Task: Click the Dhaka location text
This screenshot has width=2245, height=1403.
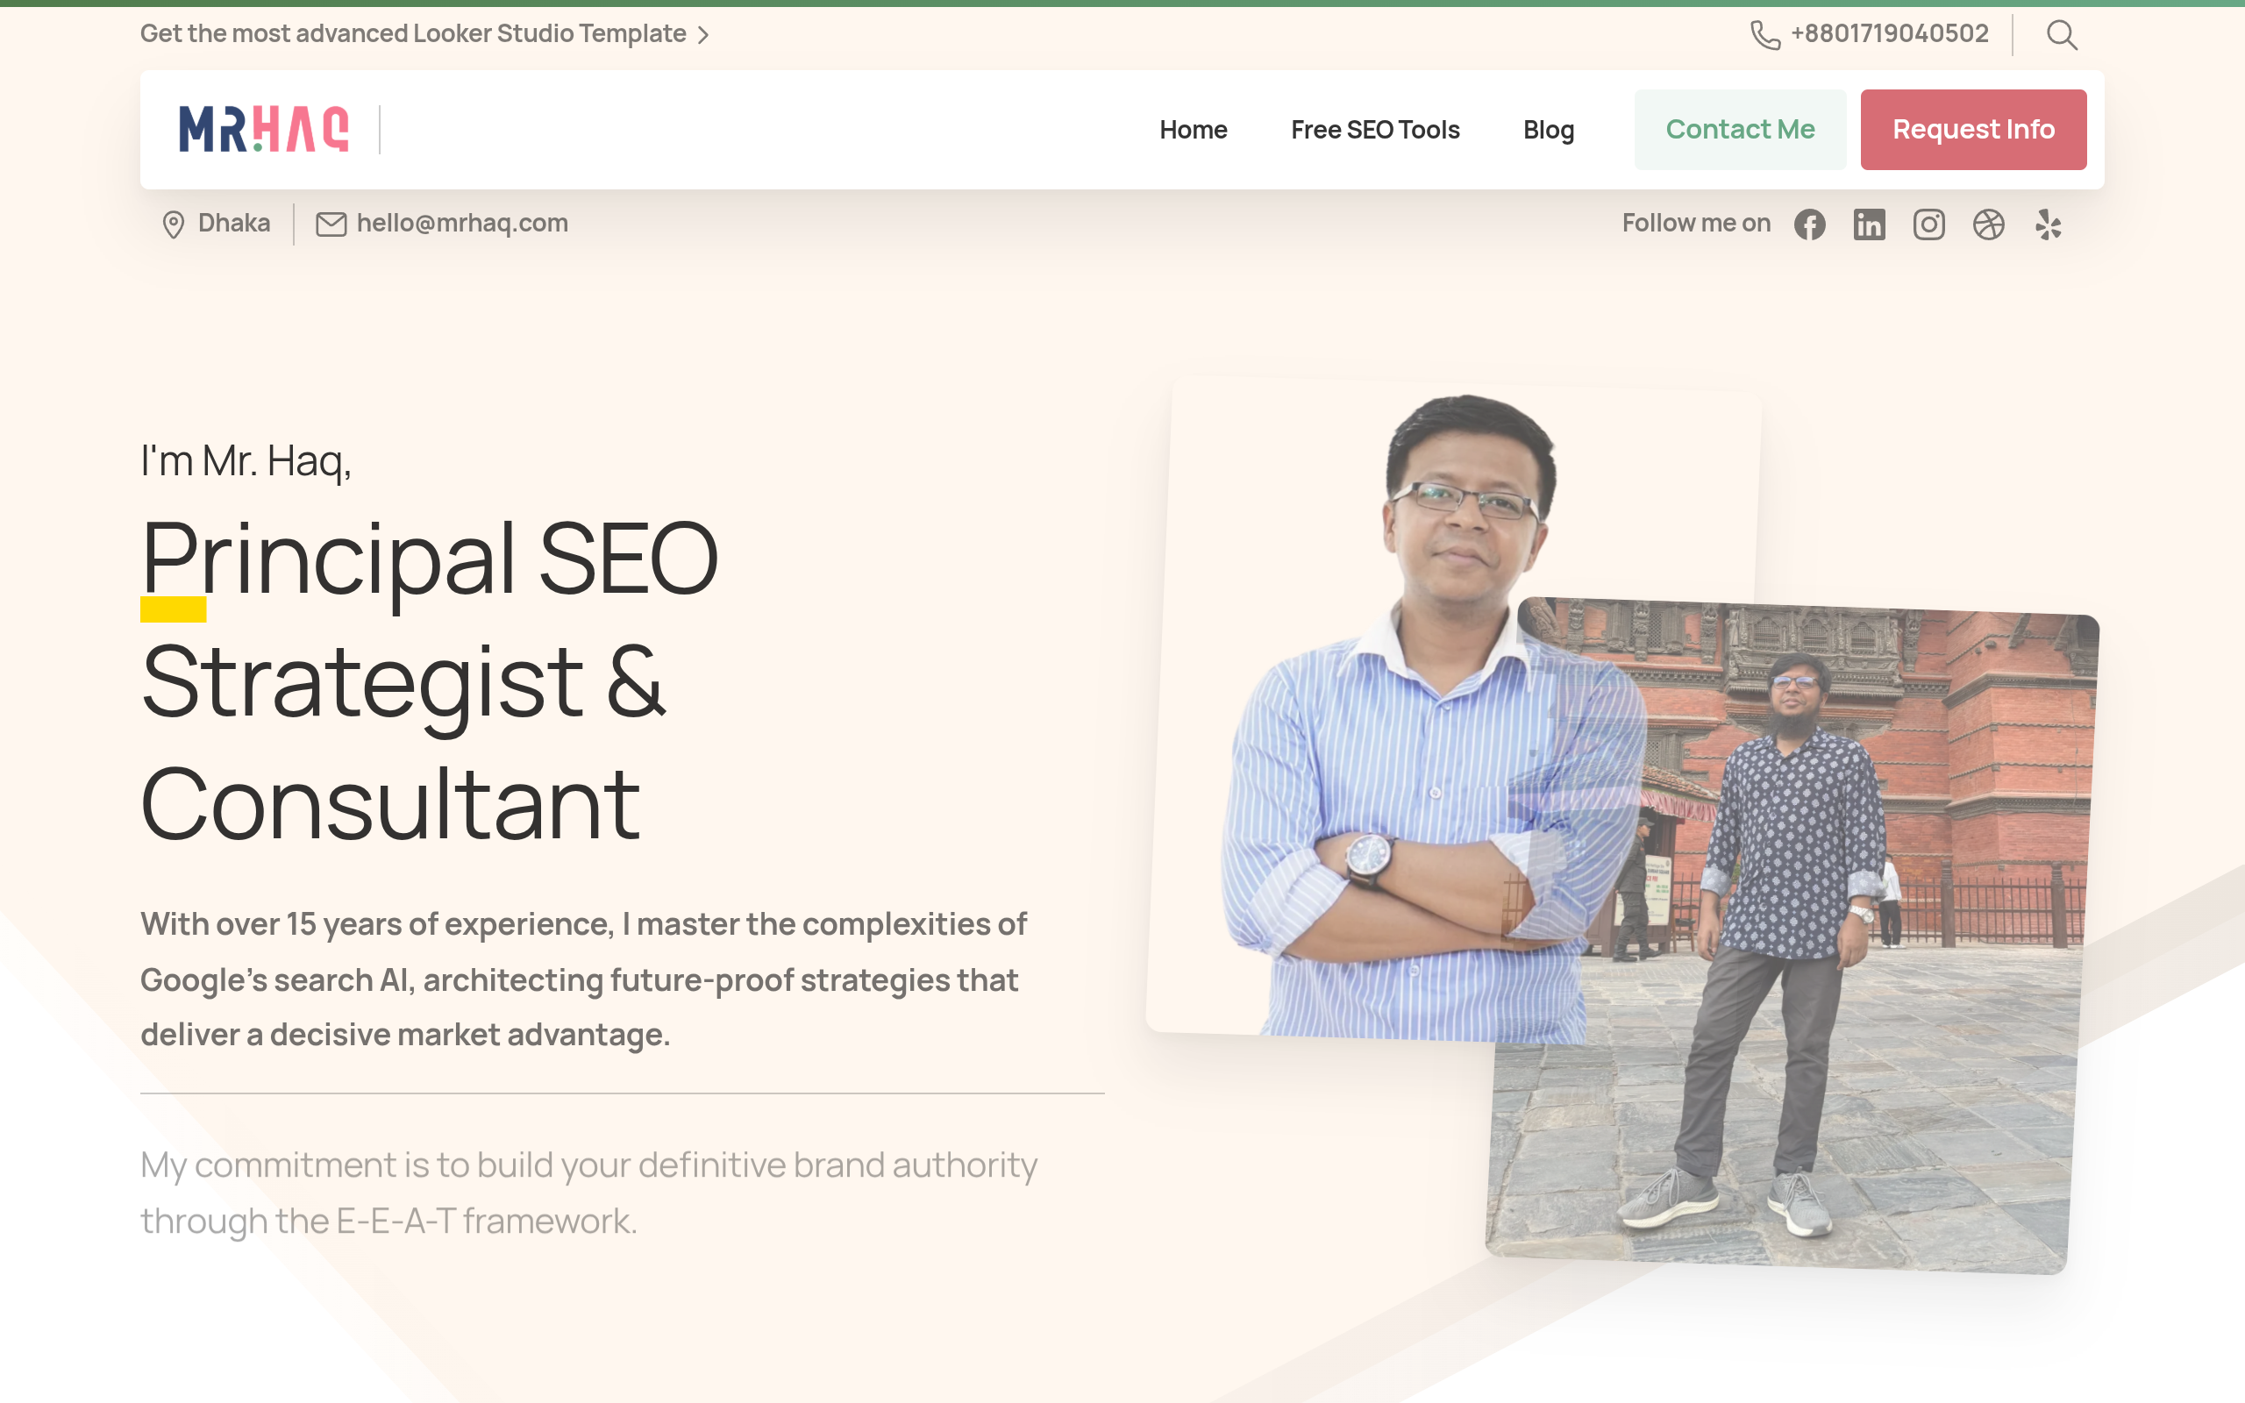Action: pyautogui.click(x=234, y=224)
